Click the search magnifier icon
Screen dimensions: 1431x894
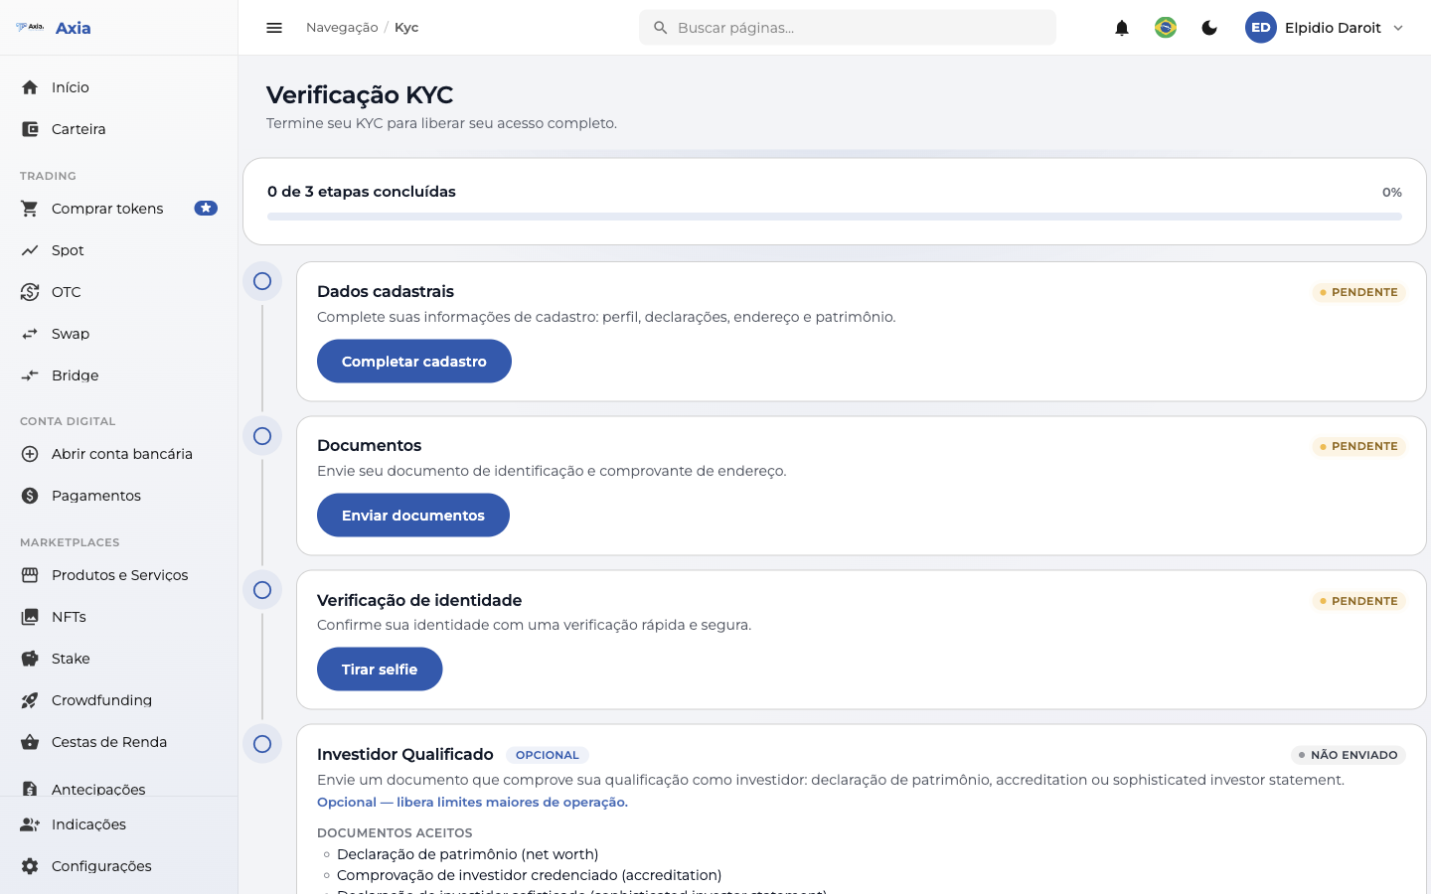point(660,28)
